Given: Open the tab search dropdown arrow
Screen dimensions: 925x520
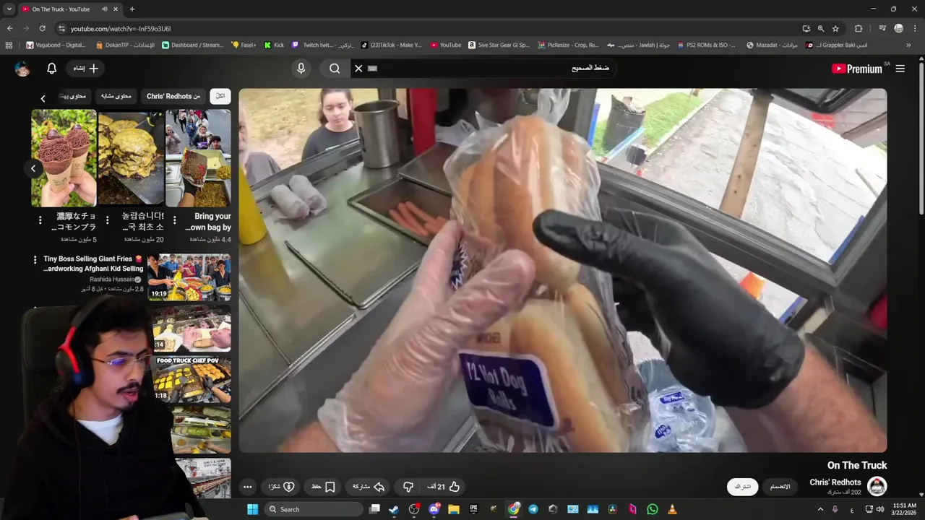Looking at the screenshot, I should coord(9,9).
